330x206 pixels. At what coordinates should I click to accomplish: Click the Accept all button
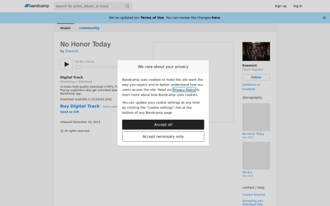(163, 125)
